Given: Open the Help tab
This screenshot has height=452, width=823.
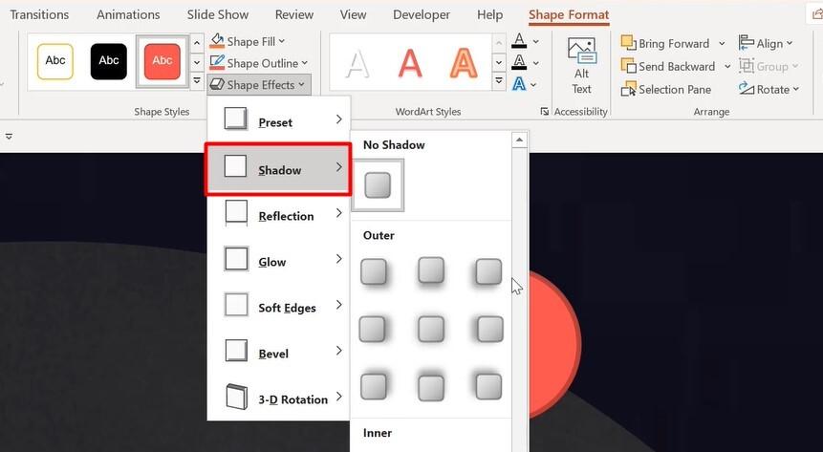Looking at the screenshot, I should tap(489, 14).
